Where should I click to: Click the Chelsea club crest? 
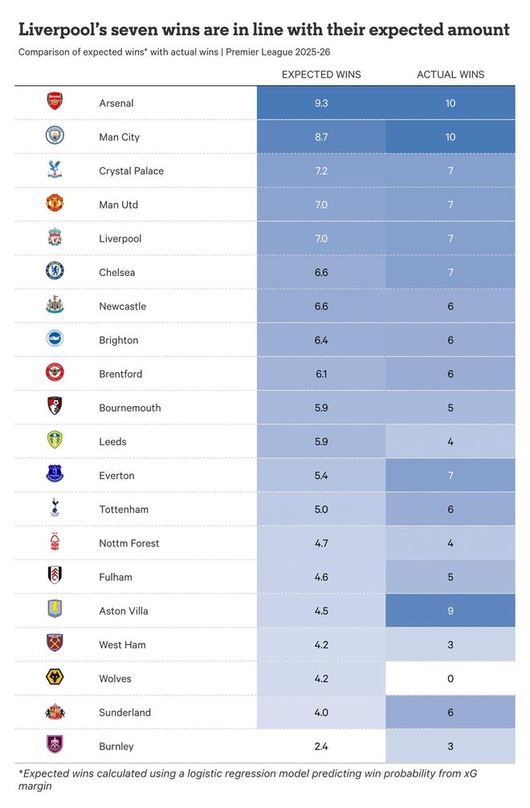click(54, 271)
